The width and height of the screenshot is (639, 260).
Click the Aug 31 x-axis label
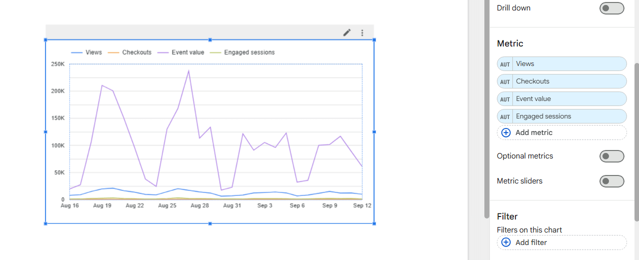coord(232,205)
